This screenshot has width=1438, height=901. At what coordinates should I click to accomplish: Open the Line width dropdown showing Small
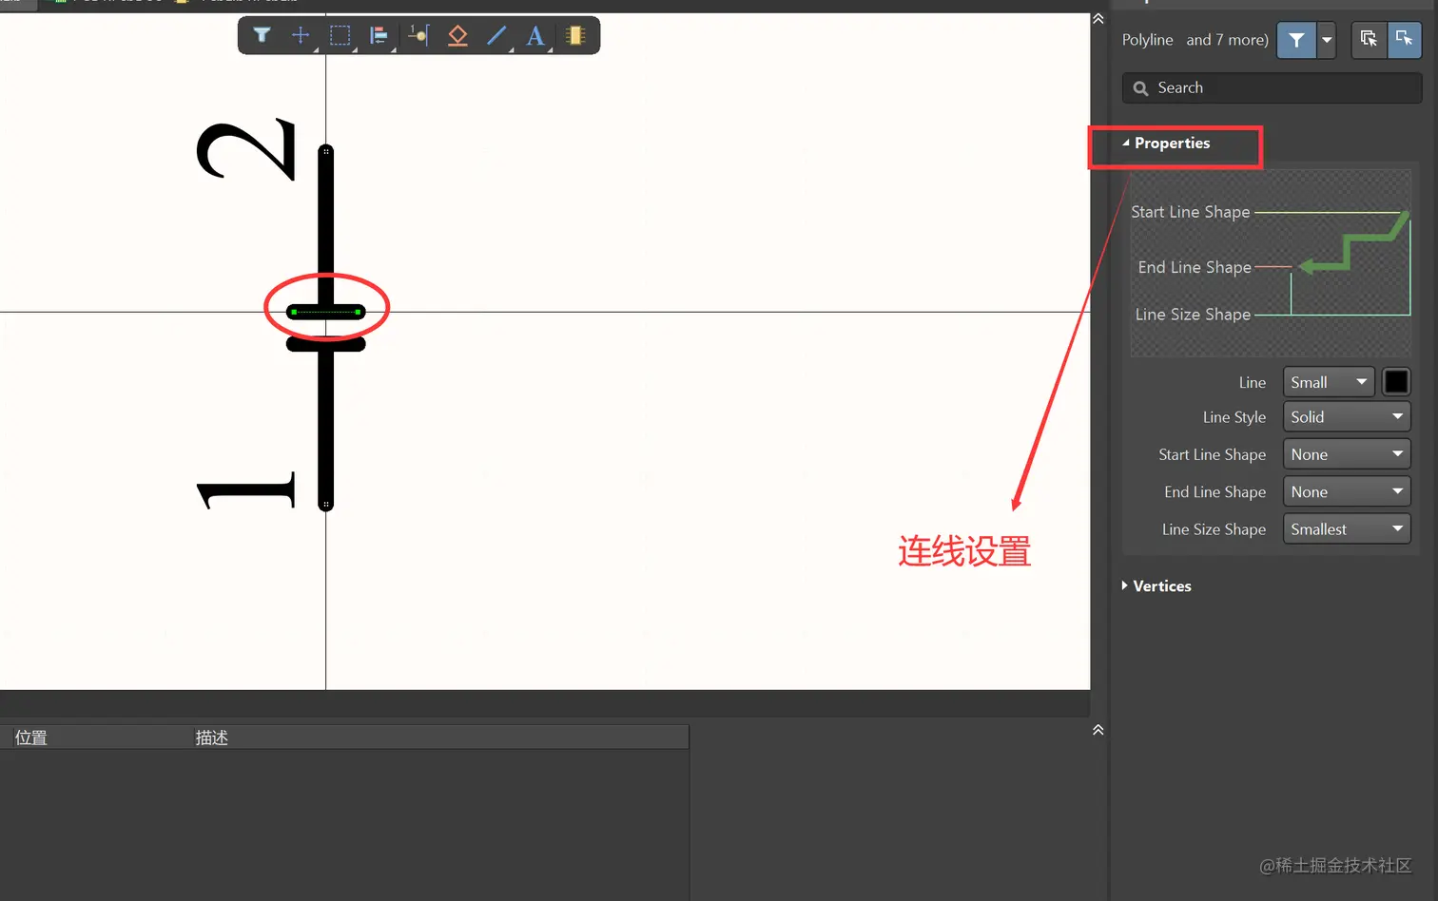[1329, 382]
